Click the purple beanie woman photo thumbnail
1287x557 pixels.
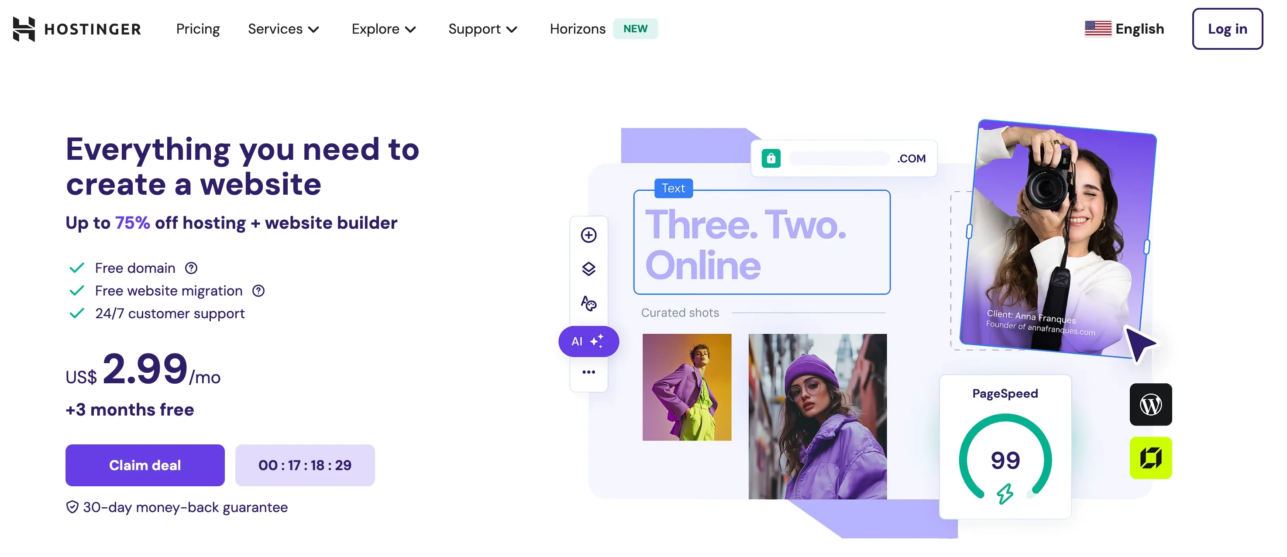click(817, 416)
